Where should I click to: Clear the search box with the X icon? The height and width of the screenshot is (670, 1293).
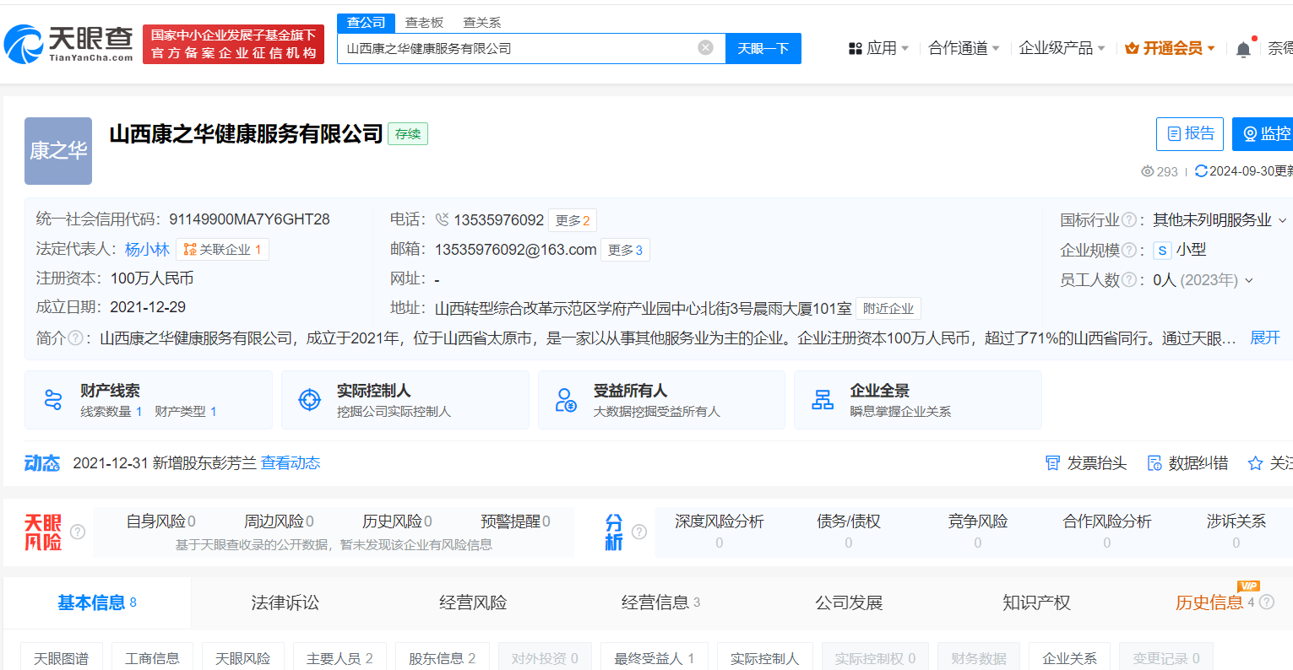coord(706,48)
